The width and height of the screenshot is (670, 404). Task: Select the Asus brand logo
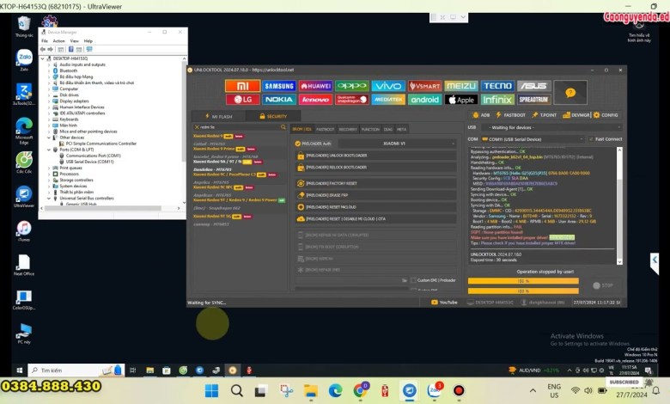[534, 86]
